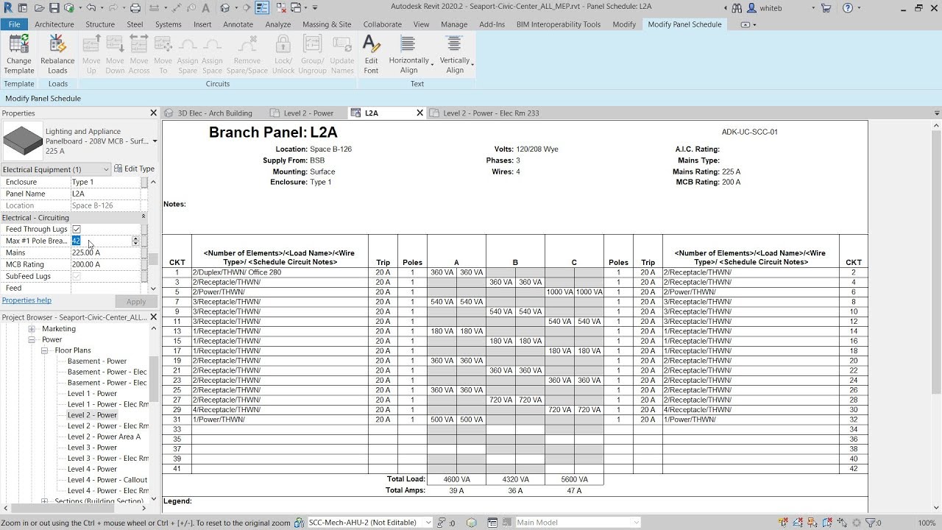Open 3D Elec - Arch Building view tab
The height and width of the screenshot is (530, 942).
click(215, 113)
